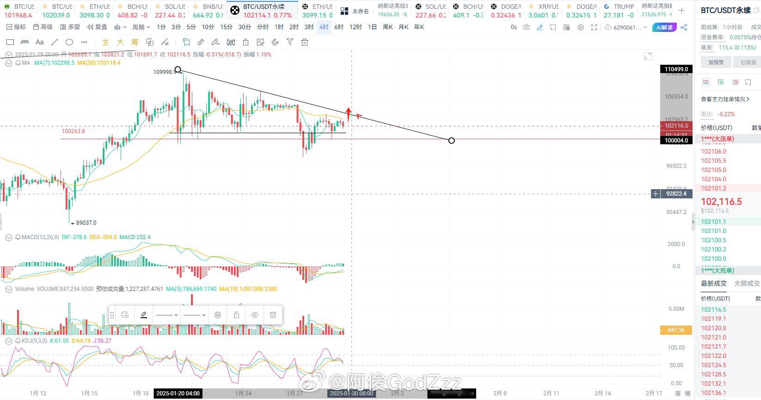Open the ETH/USDT tab with price 3098.30
Image resolution: width=761 pixels, height=400 pixels.
point(94,11)
